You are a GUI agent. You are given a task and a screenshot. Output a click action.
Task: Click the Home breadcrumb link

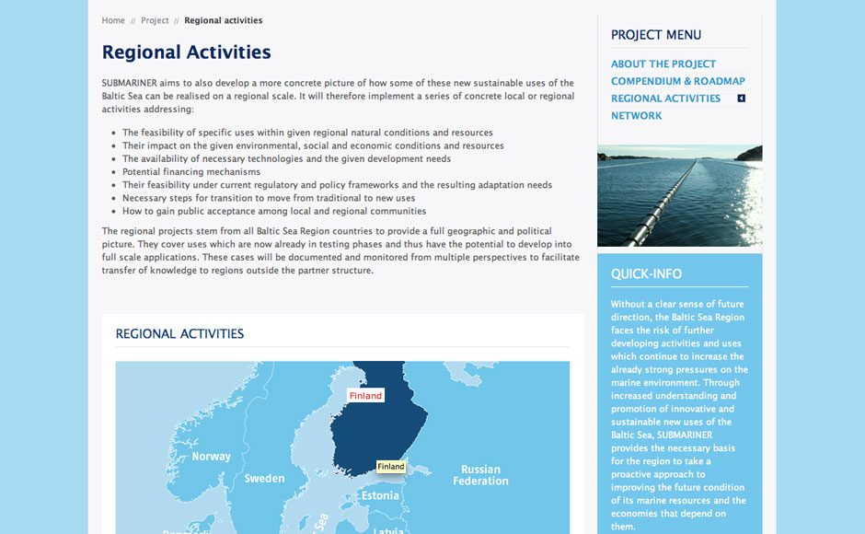click(113, 20)
